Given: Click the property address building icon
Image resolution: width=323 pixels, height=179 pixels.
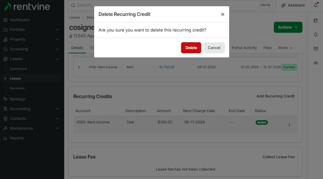Looking at the screenshot, I should click(71, 36).
